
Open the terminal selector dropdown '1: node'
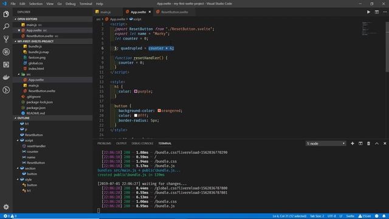click(326, 144)
